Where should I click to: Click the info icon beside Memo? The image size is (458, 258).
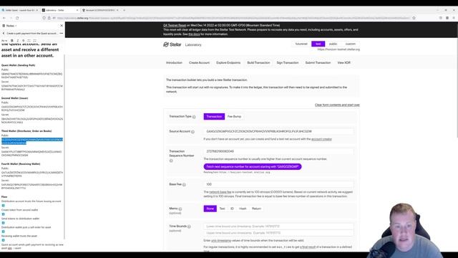[x=180, y=209]
